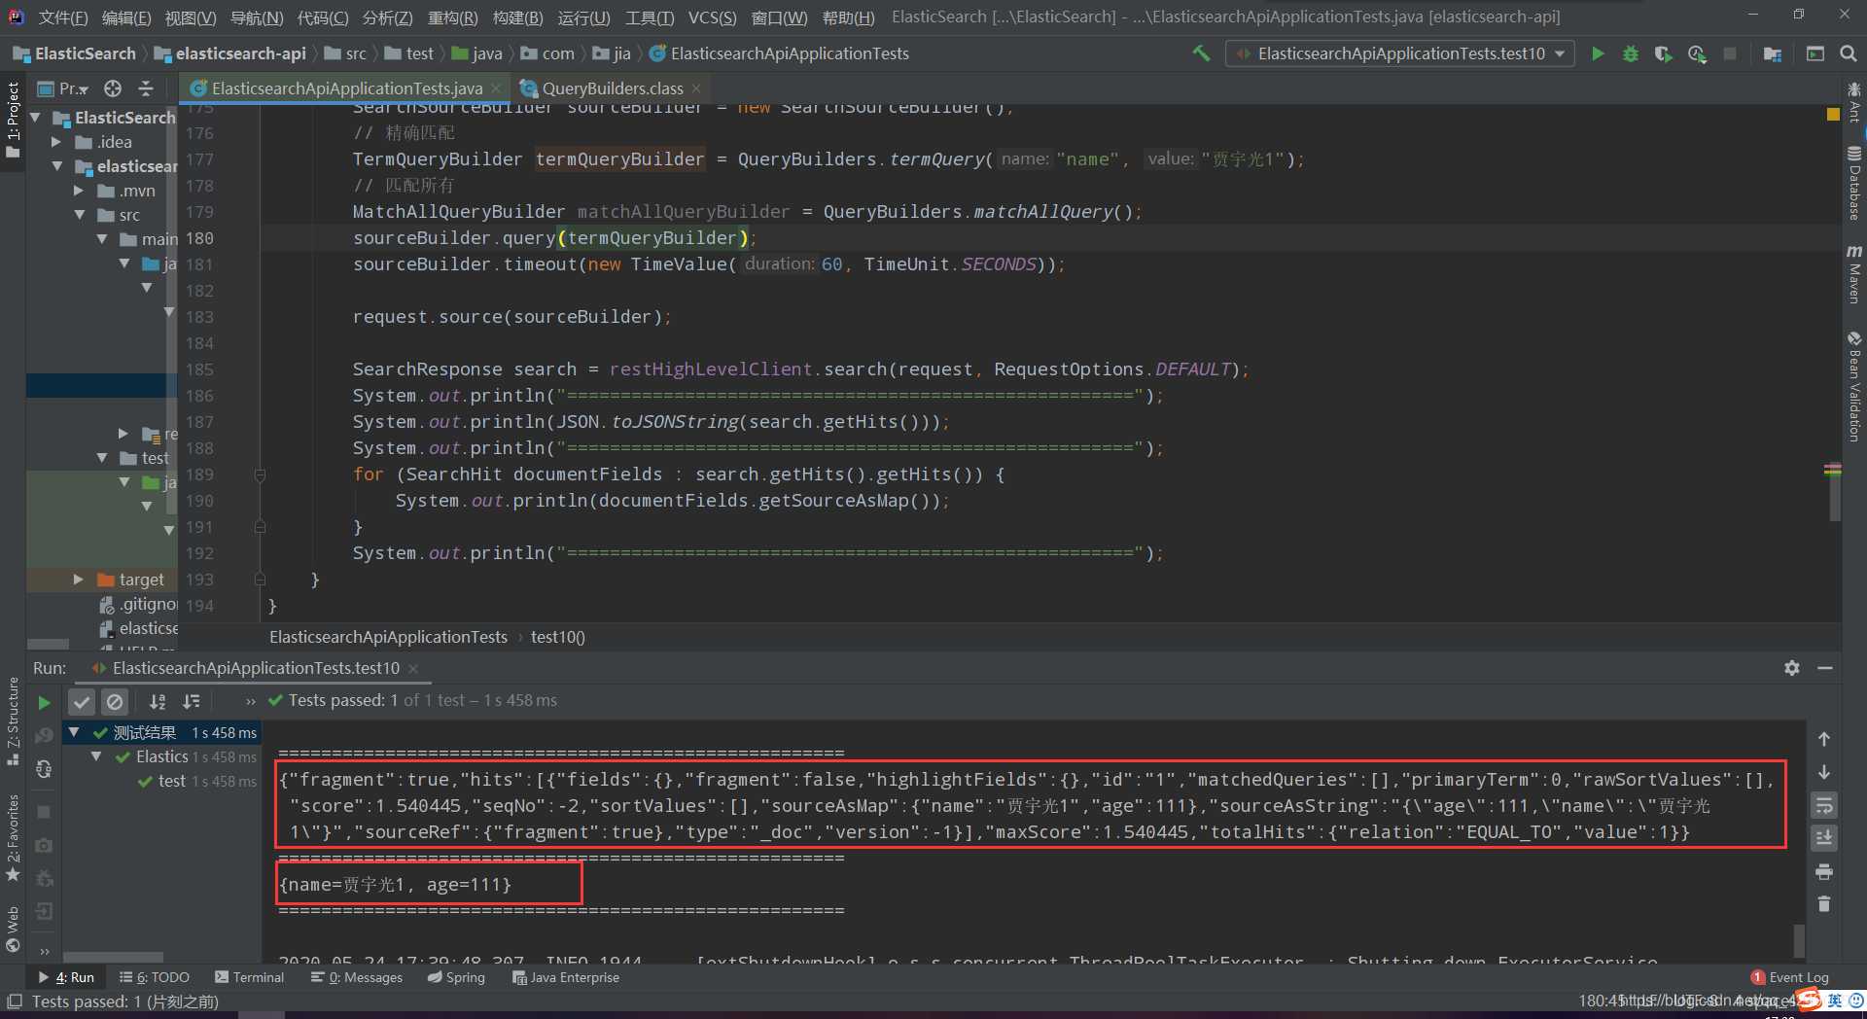Print console output with printer icon
The image size is (1867, 1019).
point(1824,871)
